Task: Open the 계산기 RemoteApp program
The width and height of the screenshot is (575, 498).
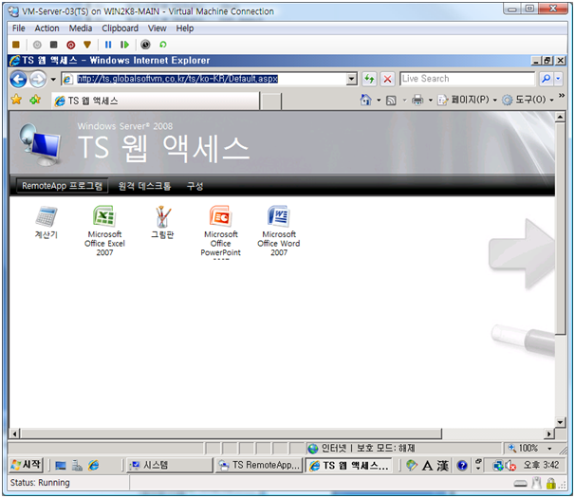Action: point(46,222)
